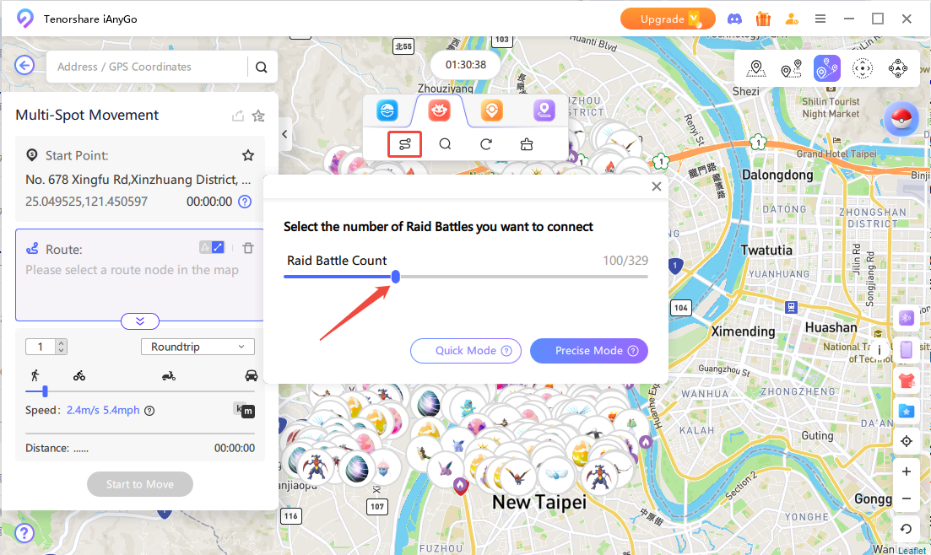Open the route filter settings icon

[x=405, y=144]
